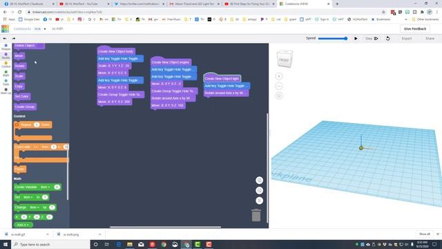The height and width of the screenshot is (249, 442).
Task: Open the Windows Start menu
Action: click(6, 244)
